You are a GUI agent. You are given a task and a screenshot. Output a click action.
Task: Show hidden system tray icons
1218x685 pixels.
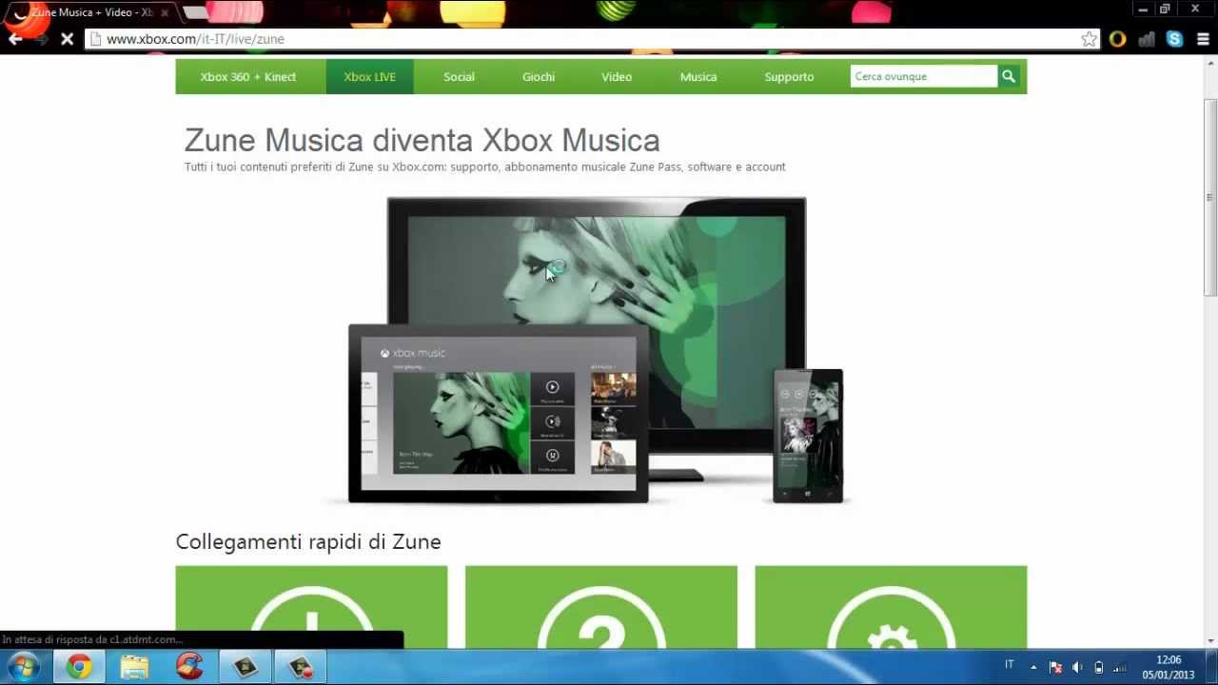[1033, 667]
